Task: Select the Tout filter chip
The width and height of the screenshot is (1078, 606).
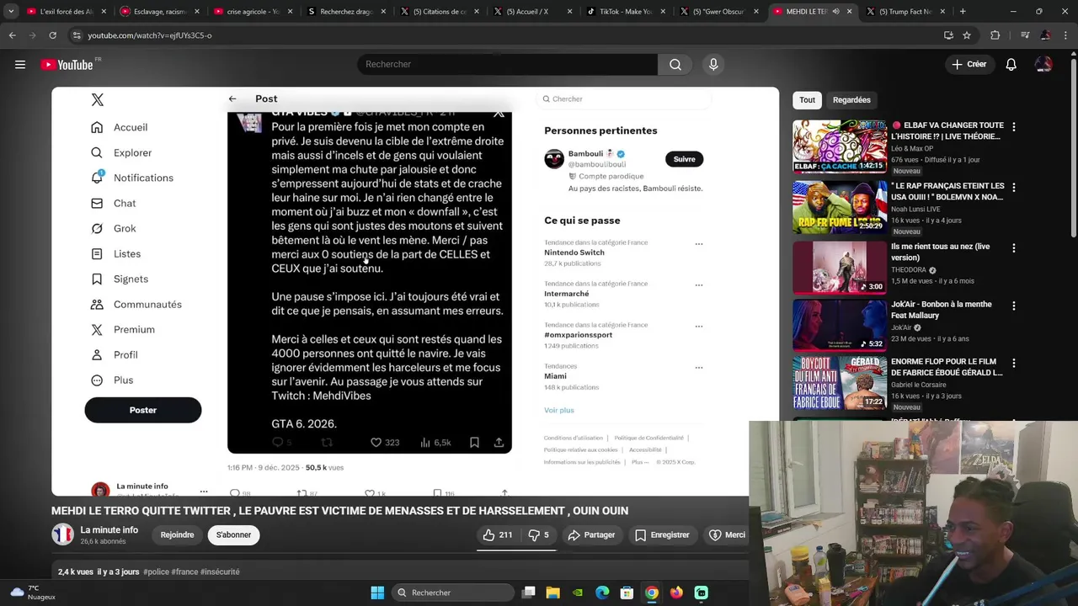Action: tap(807, 100)
